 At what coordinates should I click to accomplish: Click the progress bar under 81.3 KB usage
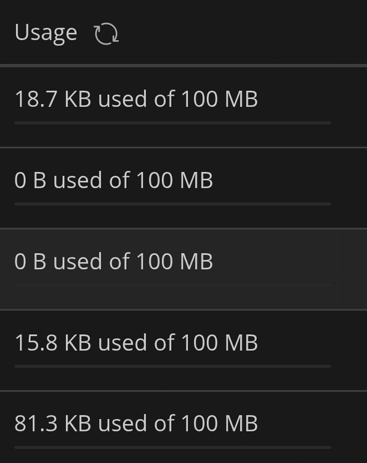click(173, 448)
